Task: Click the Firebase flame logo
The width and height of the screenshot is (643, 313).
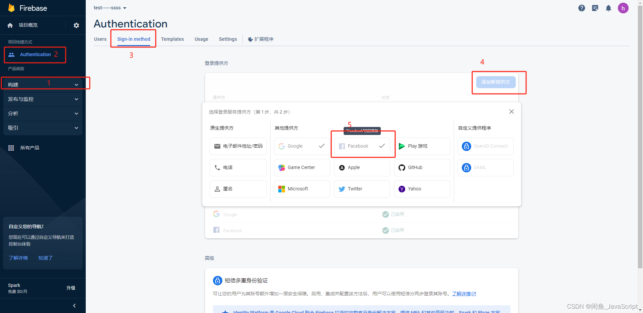Action: [11, 8]
